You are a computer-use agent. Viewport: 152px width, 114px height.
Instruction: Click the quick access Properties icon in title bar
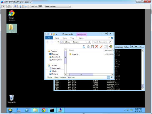51,34
